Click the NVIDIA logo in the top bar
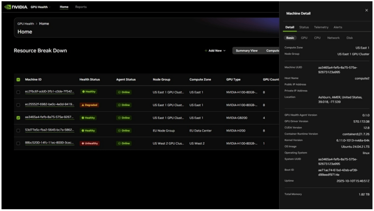374x211 pixels. tap(16, 7)
